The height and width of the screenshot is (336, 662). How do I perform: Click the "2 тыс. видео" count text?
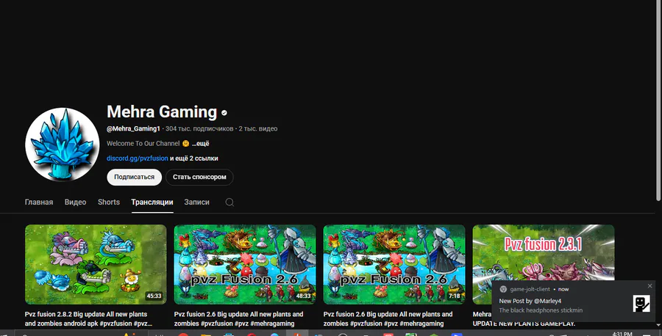pyautogui.click(x=258, y=129)
